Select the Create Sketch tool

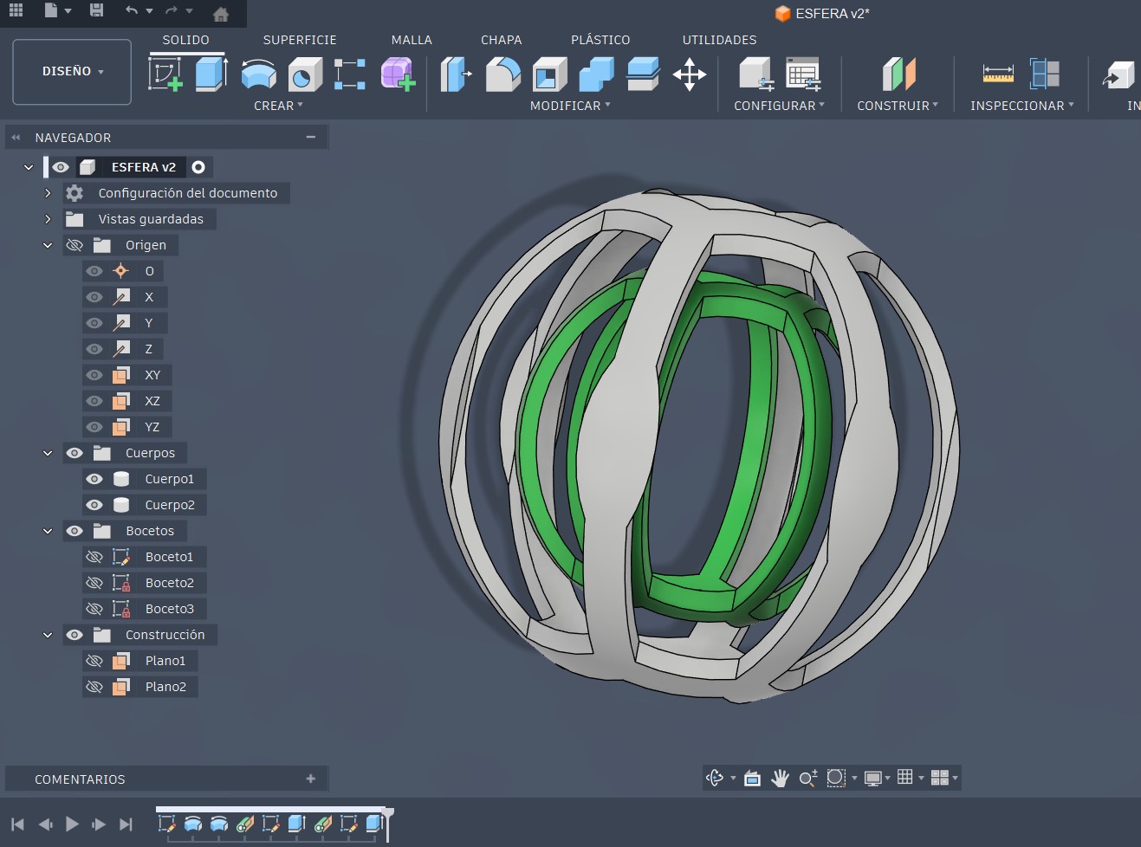165,74
